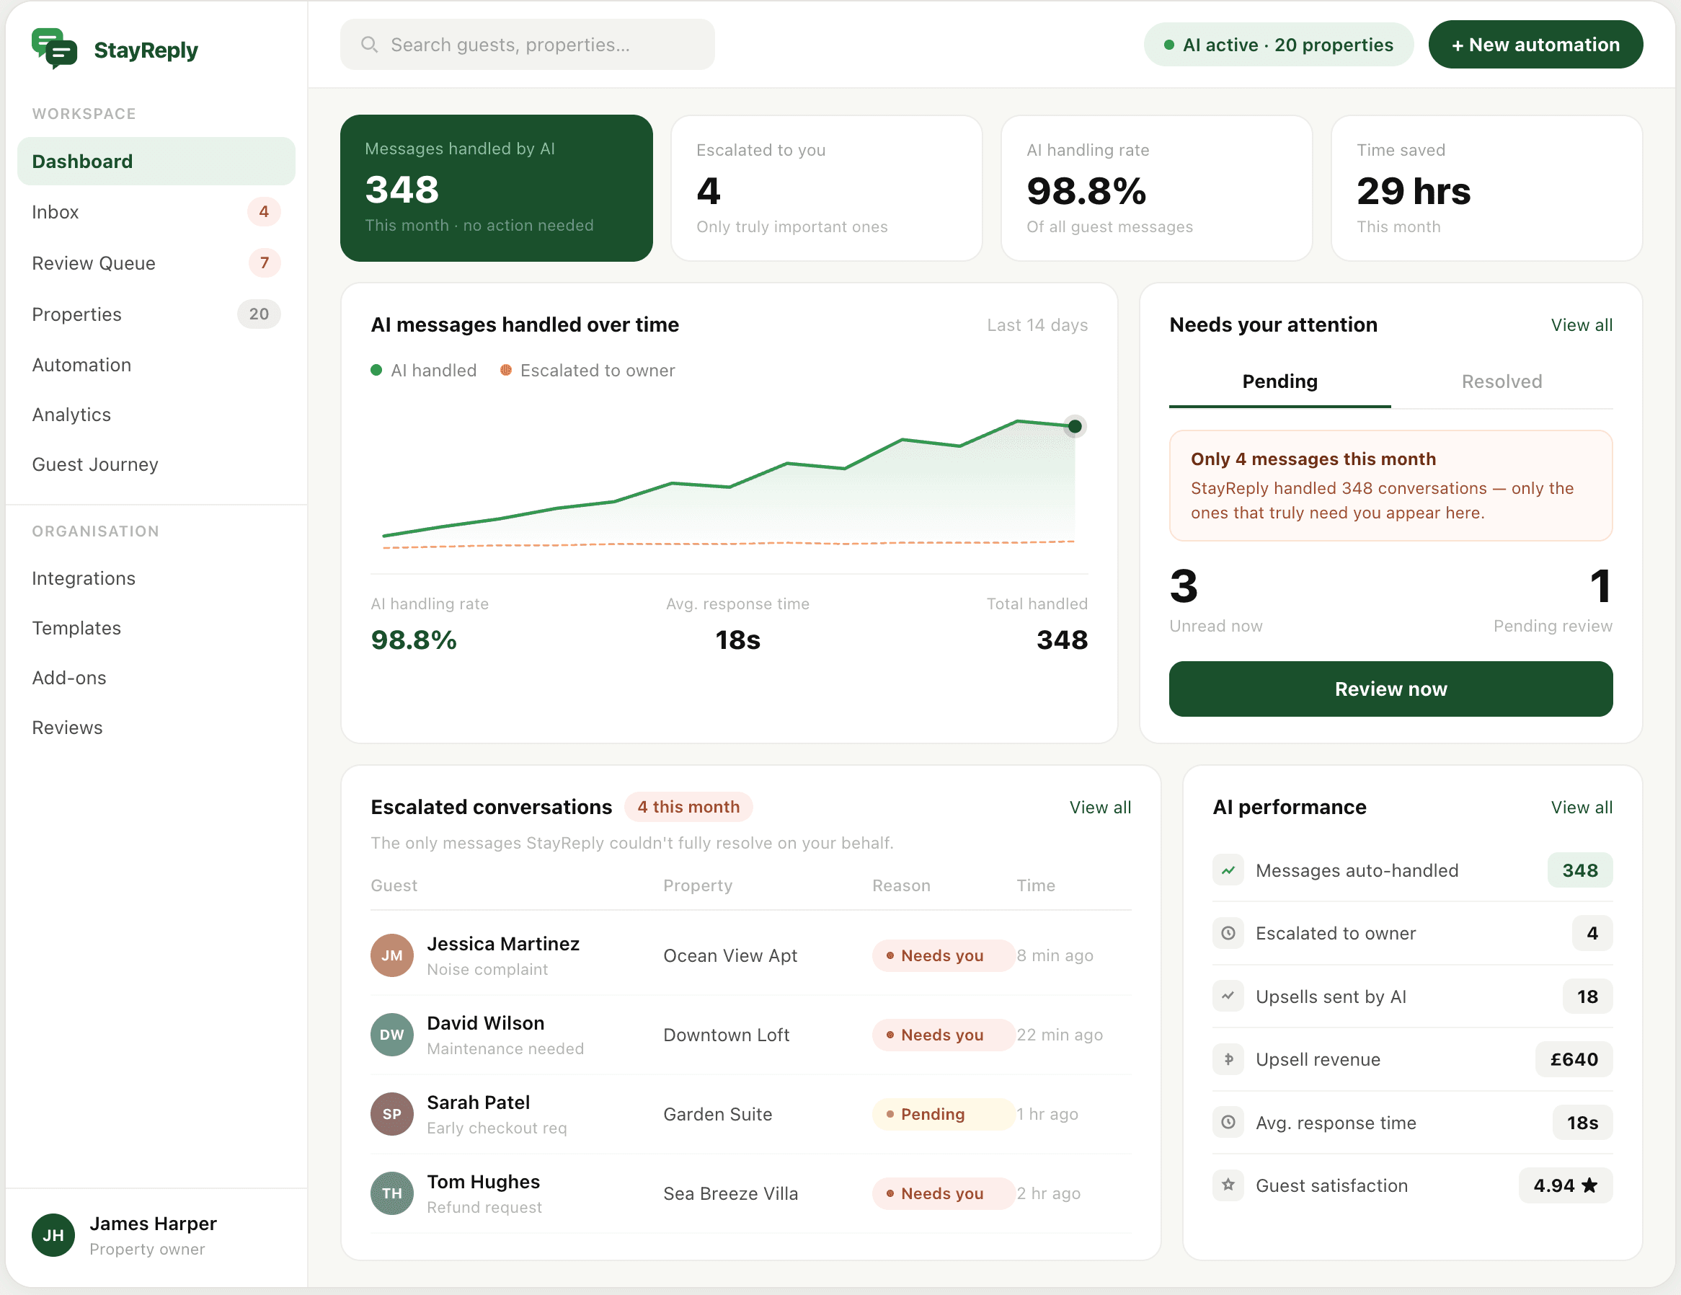Open View all escalated conversations
The image size is (1681, 1295).
coord(1100,807)
